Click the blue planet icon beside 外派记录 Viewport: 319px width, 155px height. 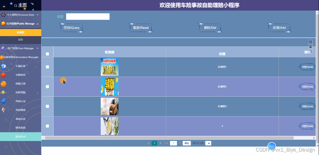tap(3, 101)
